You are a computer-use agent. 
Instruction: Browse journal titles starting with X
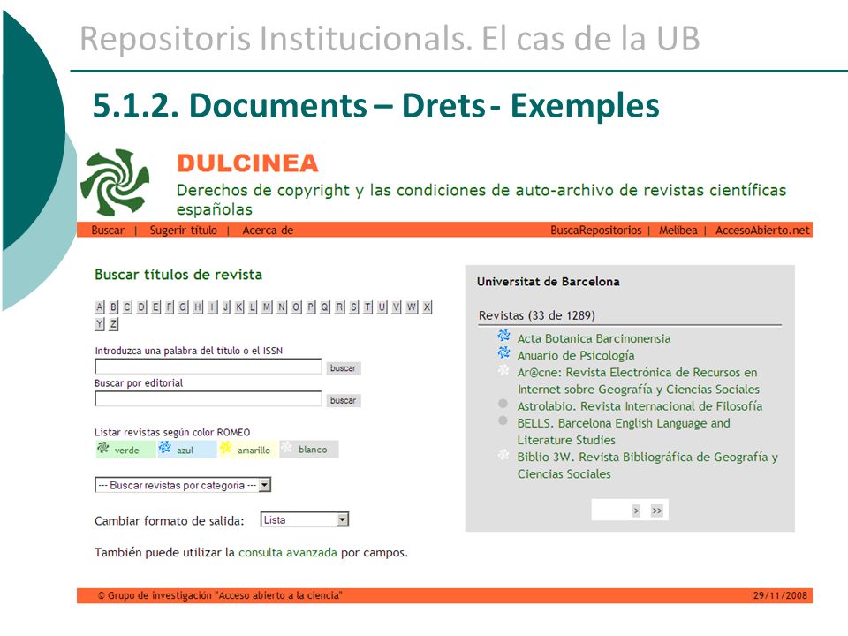click(428, 307)
